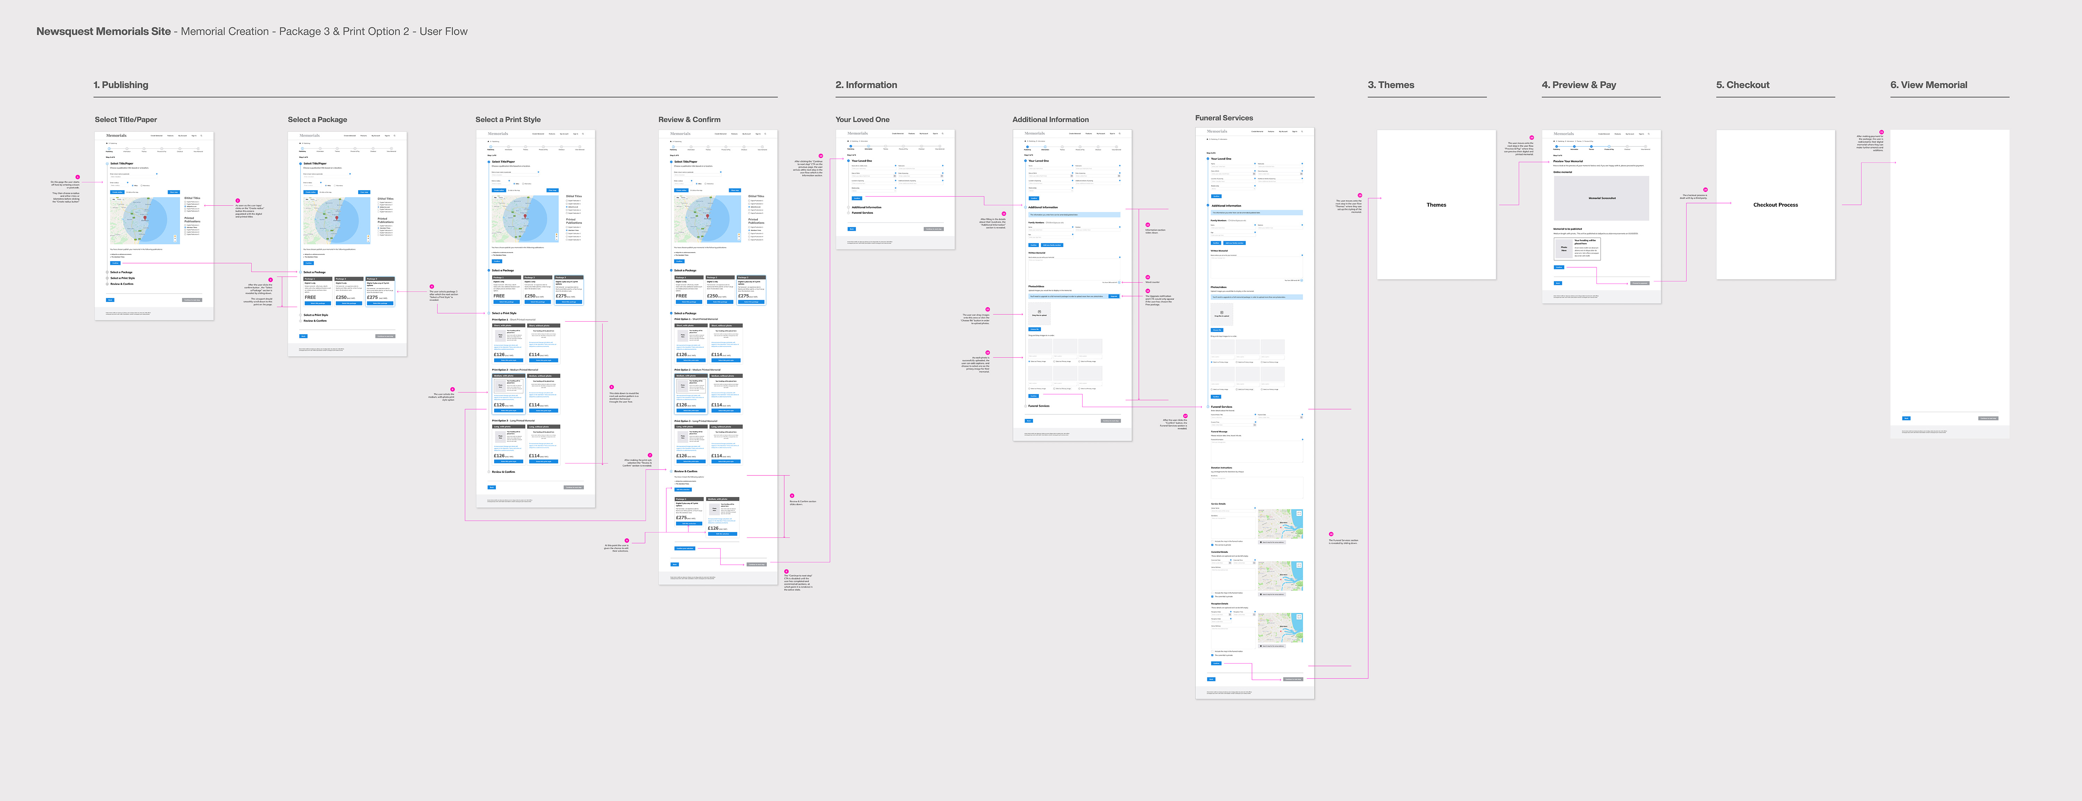
Task: Click the pink annotation marker number 2
Action: [238, 201]
